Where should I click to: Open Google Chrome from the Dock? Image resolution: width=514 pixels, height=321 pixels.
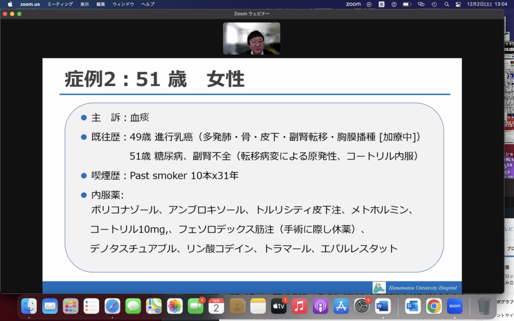(434, 305)
